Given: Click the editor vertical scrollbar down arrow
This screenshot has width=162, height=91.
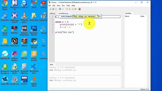Looking at the screenshot, I should click(x=122, y=61).
